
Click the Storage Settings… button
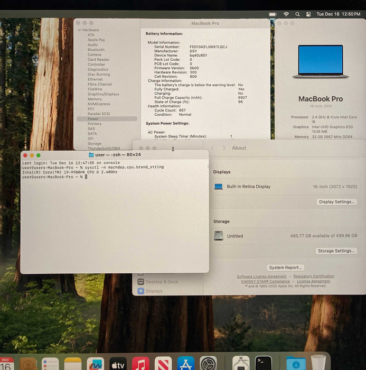336,251
